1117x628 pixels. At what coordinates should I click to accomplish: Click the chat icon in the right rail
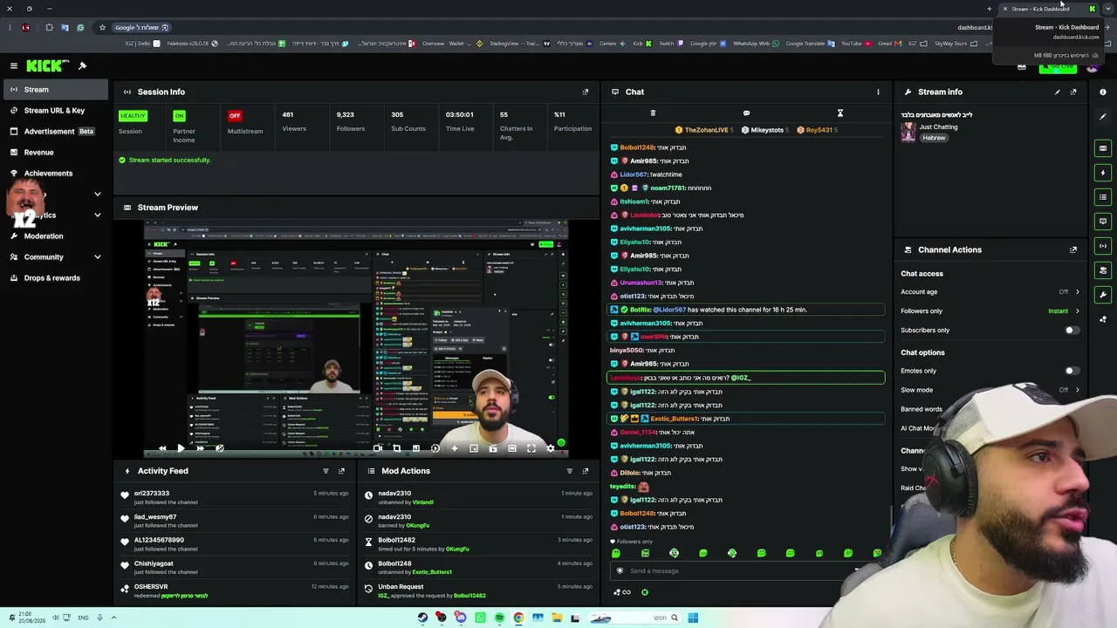(1103, 222)
